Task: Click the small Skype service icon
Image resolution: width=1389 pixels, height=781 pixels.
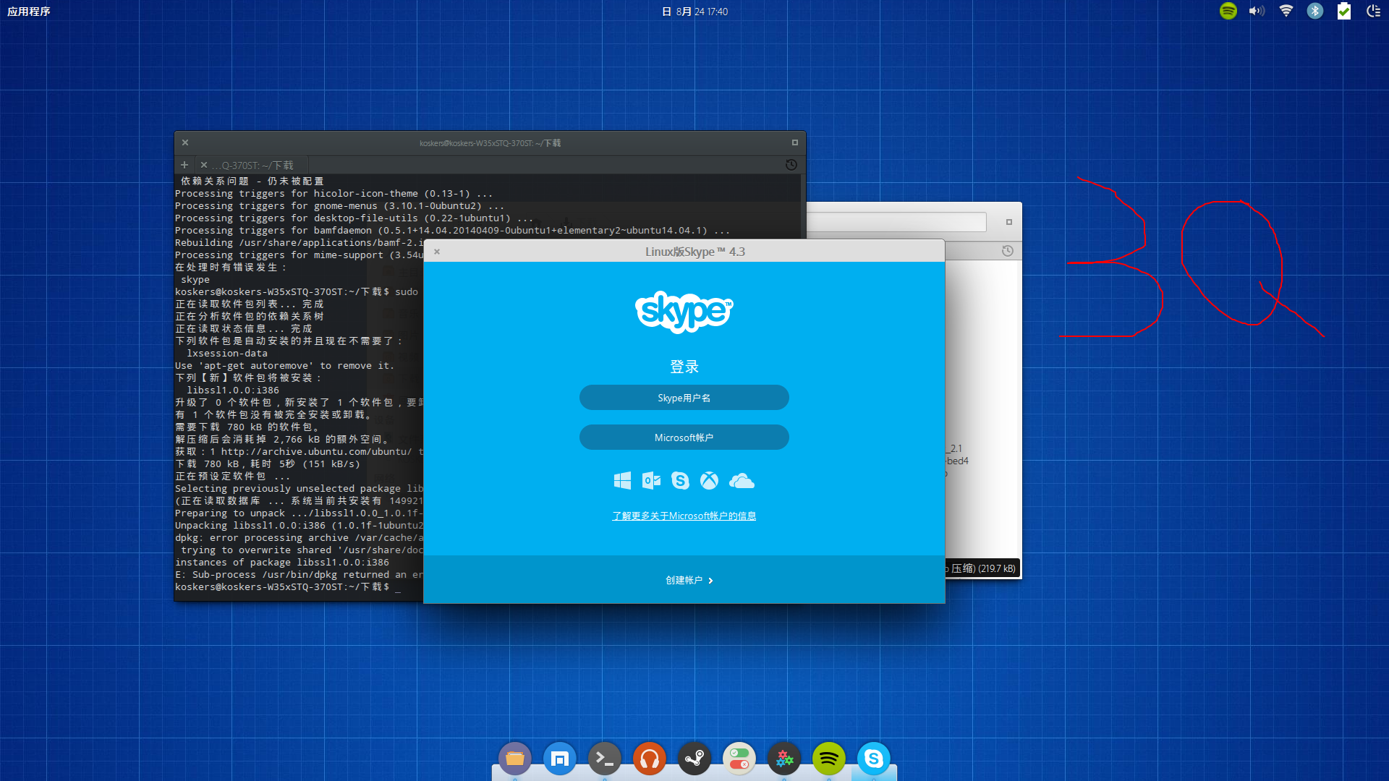Action: coord(680,480)
